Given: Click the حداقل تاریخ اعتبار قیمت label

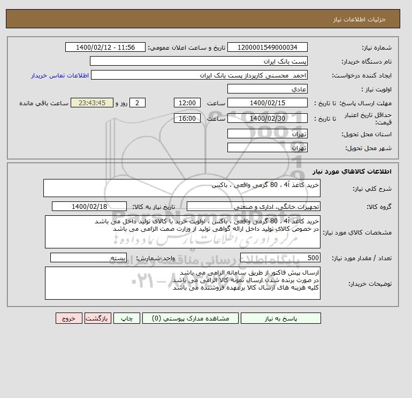Looking at the screenshot, I should click(368, 119).
